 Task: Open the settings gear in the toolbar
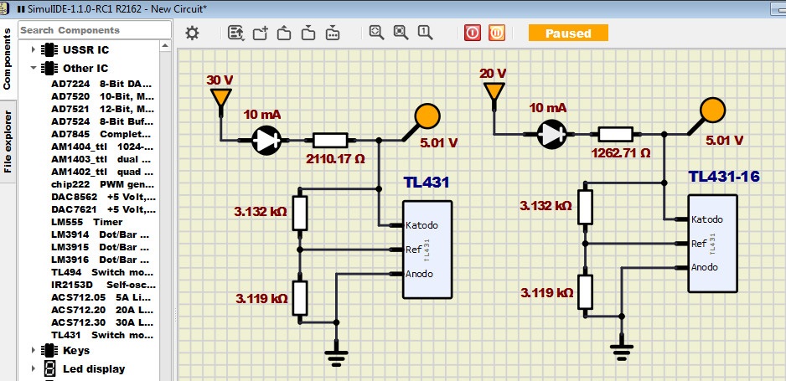pyautogui.click(x=192, y=33)
